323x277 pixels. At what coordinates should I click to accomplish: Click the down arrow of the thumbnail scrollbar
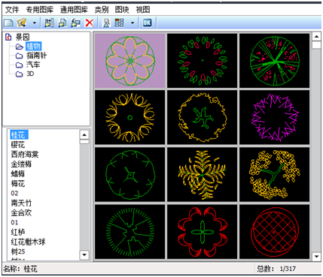(x=316, y=256)
